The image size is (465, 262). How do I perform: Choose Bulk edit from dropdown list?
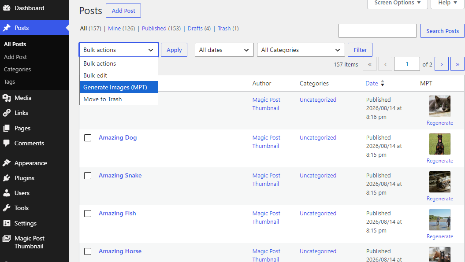click(x=119, y=75)
